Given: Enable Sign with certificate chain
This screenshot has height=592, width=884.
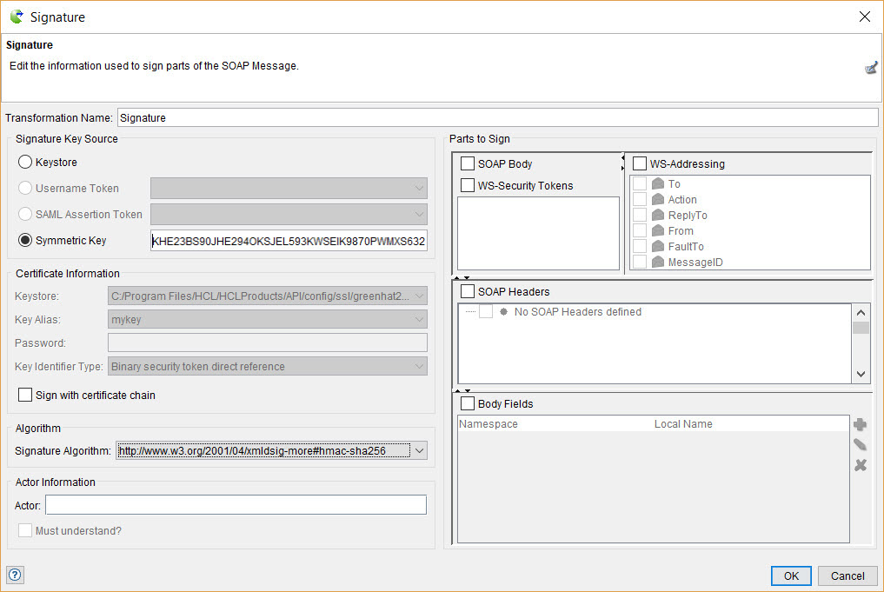Looking at the screenshot, I should [x=25, y=396].
